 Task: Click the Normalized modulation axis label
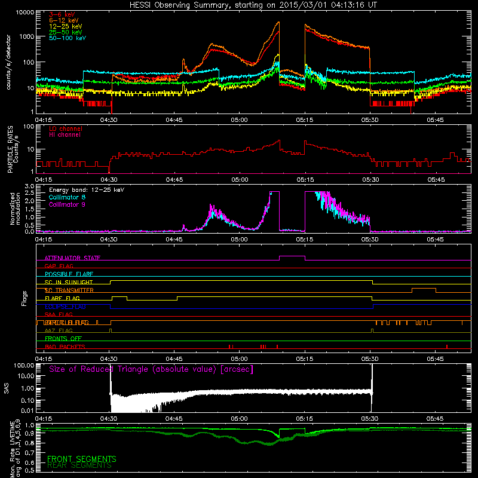click(x=15, y=209)
